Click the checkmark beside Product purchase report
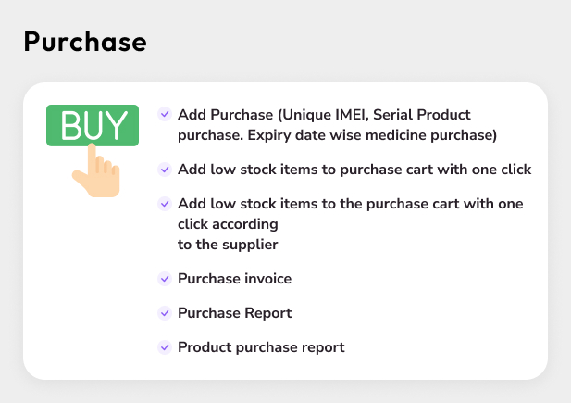Viewport: 571px width, 403px height. pos(165,347)
